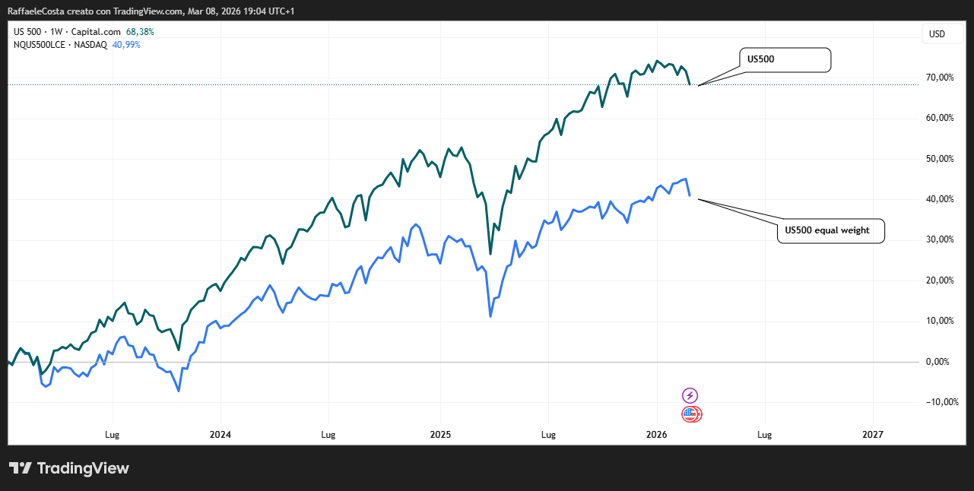Select the US 500 symbol legend

click(x=29, y=32)
